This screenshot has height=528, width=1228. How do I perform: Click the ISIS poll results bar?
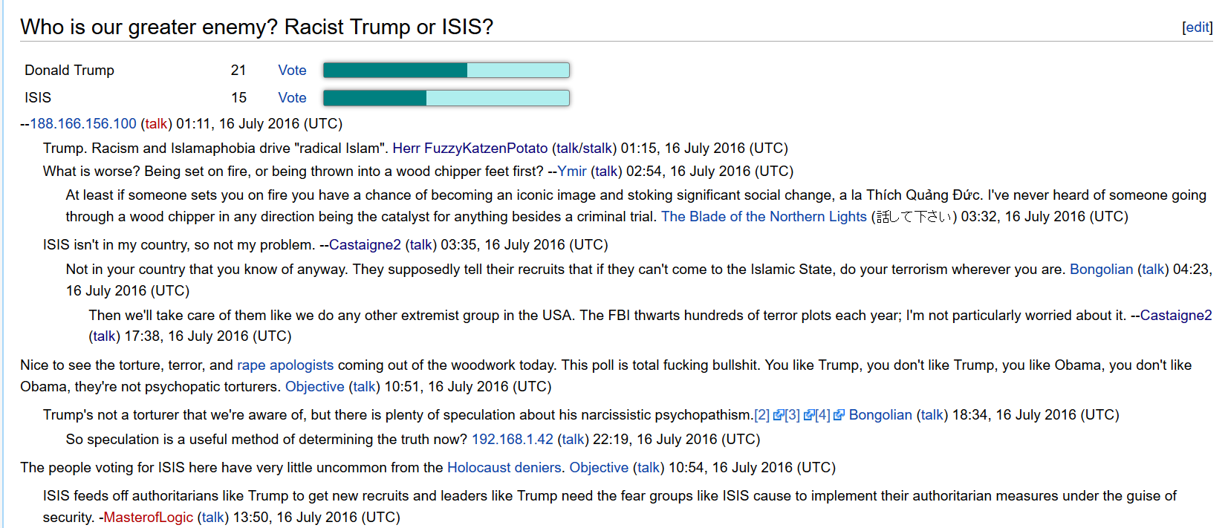(x=446, y=97)
